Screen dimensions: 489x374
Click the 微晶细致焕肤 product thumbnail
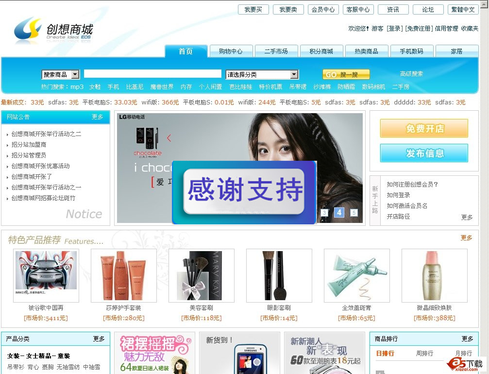click(435, 275)
